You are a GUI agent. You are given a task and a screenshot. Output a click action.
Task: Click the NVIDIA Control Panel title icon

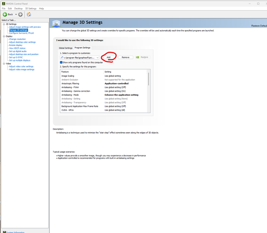(x=3, y=3)
